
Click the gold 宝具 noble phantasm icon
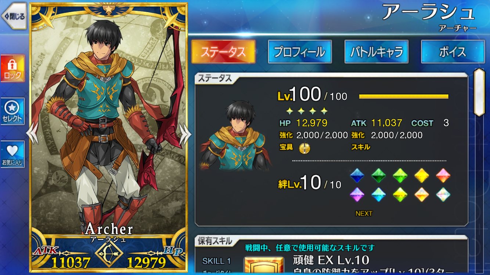[304, 147]
